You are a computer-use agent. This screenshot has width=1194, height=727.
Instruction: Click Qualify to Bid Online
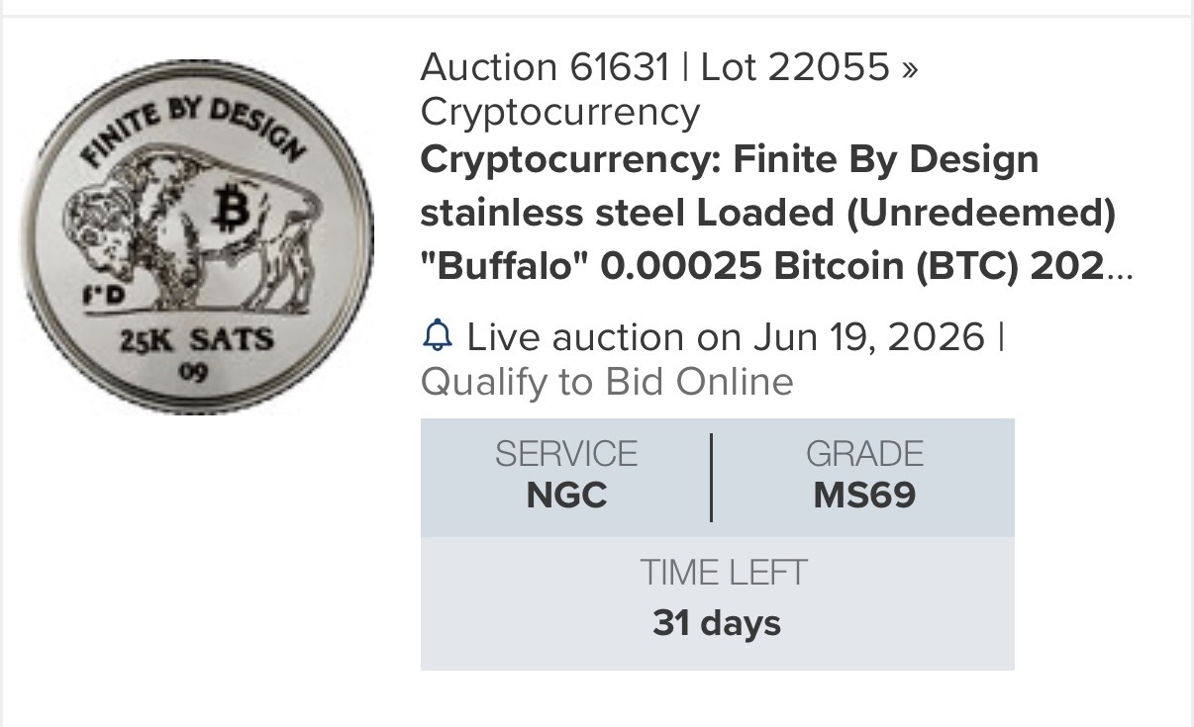click(x=607, y=382)
